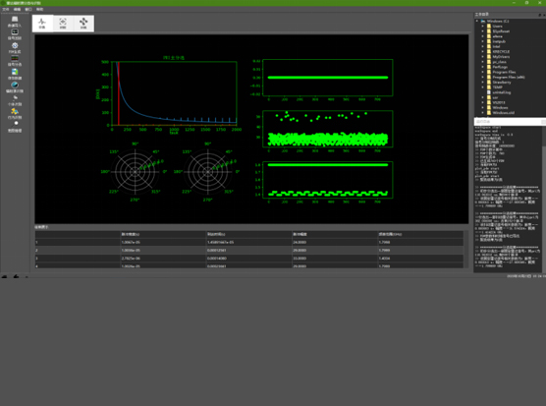Expand the Program Files (x86) folder
Viewport: 546px width, 406px height.
pyautogui.click(x=482, y=77)
